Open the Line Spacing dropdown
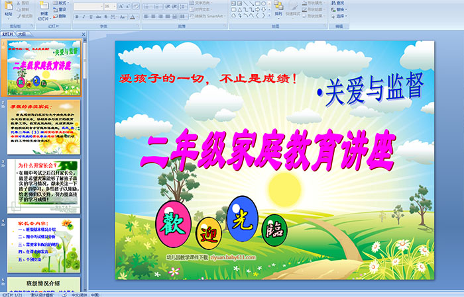Screen dimensions: 464x297 point(184,6)
